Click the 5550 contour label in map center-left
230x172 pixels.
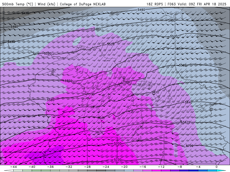click(68, 81)
